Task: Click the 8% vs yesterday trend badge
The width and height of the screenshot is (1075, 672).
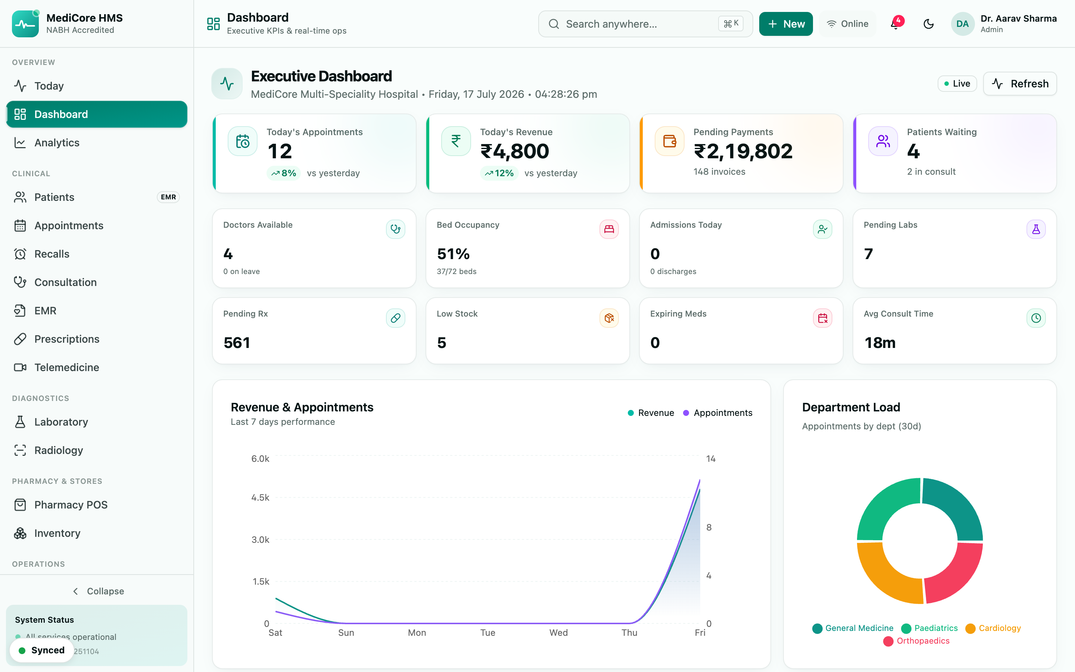Action: (x=283, y=173)
